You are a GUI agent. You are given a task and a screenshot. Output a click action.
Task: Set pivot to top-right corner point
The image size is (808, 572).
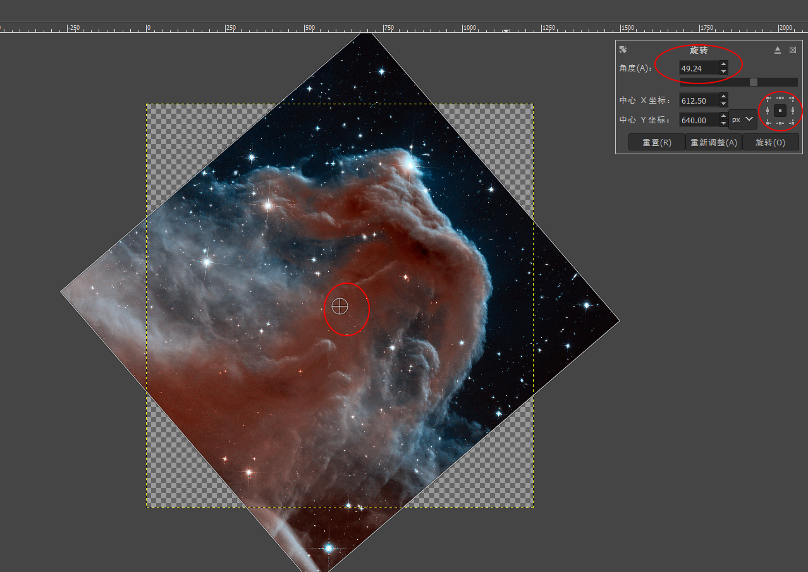[x=793, y=98]
